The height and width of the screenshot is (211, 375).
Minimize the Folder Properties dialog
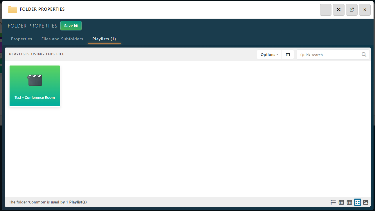click(326, 10)
